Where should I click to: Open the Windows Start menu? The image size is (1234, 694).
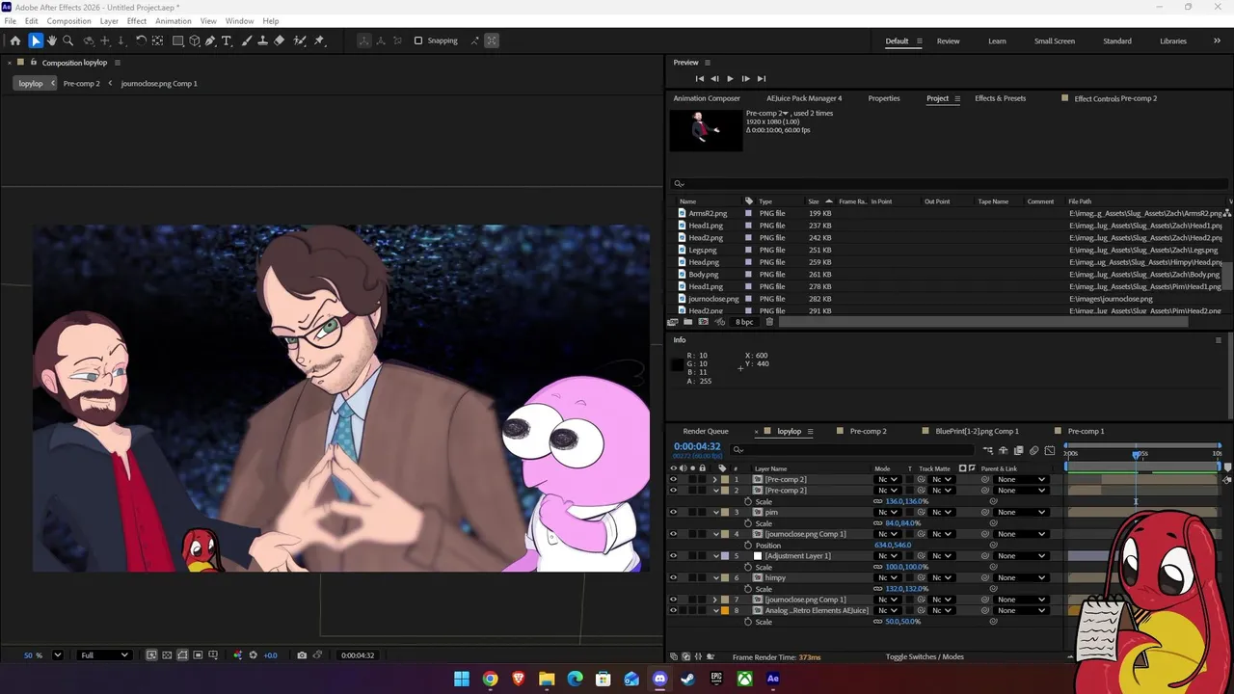coord(462,679)
